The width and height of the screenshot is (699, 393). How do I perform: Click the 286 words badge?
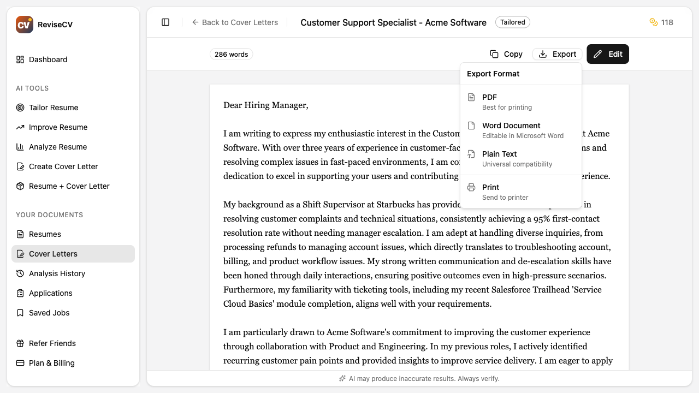232,54
